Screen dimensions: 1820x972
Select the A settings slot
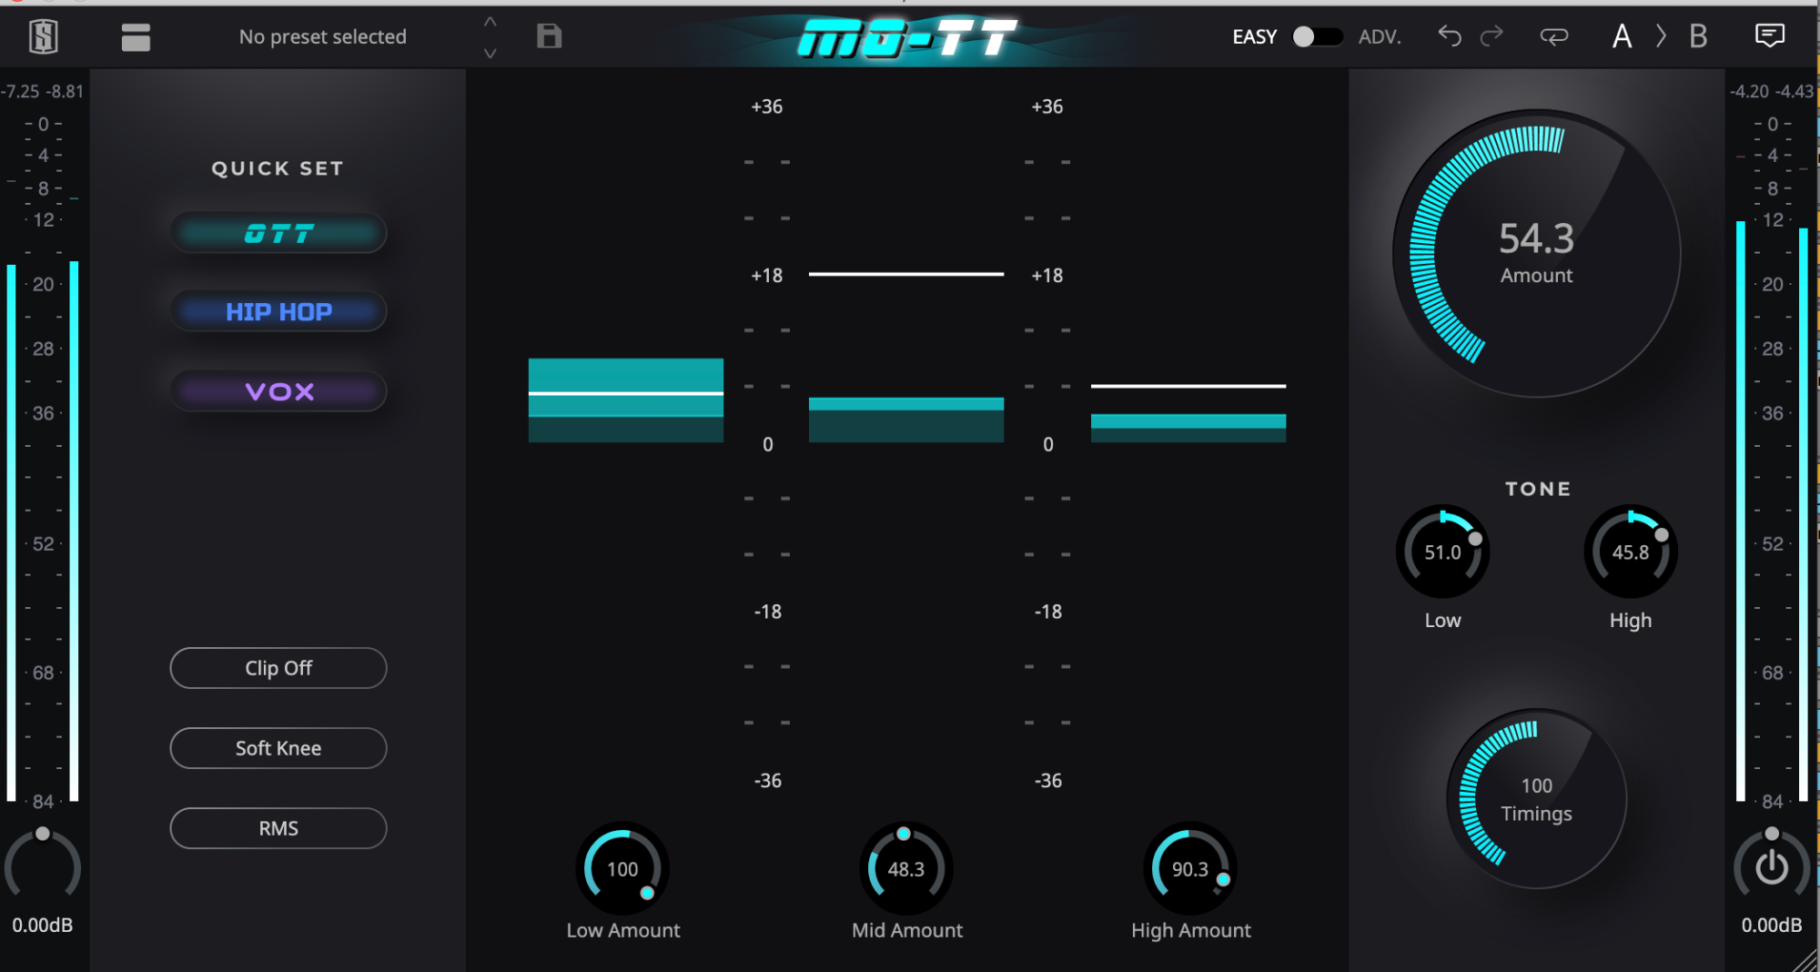pyautogui.click(x=1622, y=36)
